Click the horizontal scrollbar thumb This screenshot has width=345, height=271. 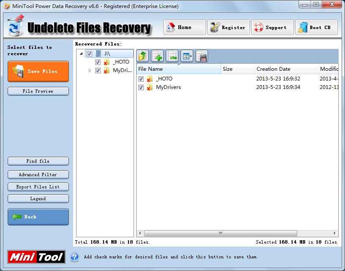[x=220, y=233]
